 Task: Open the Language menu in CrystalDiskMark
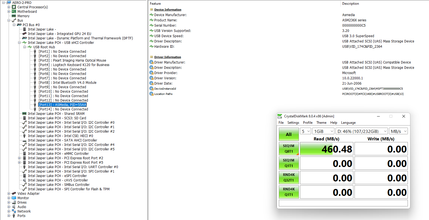(348, 122)
